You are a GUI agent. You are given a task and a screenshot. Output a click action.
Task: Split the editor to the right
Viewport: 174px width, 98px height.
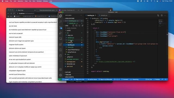(x=162, y=15)
